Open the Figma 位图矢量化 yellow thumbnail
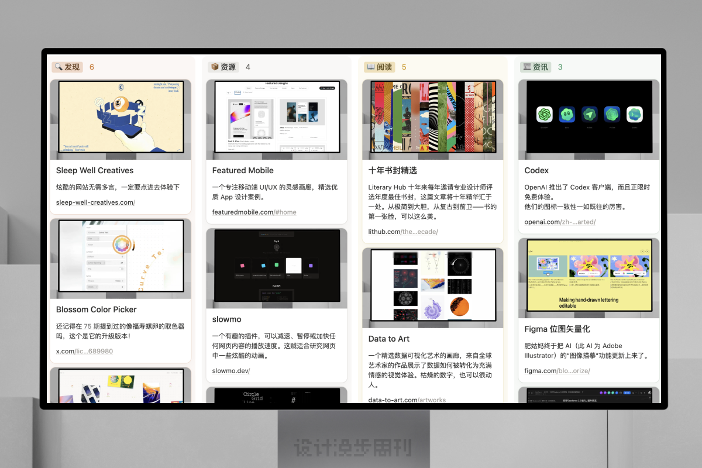 (589, 278)
